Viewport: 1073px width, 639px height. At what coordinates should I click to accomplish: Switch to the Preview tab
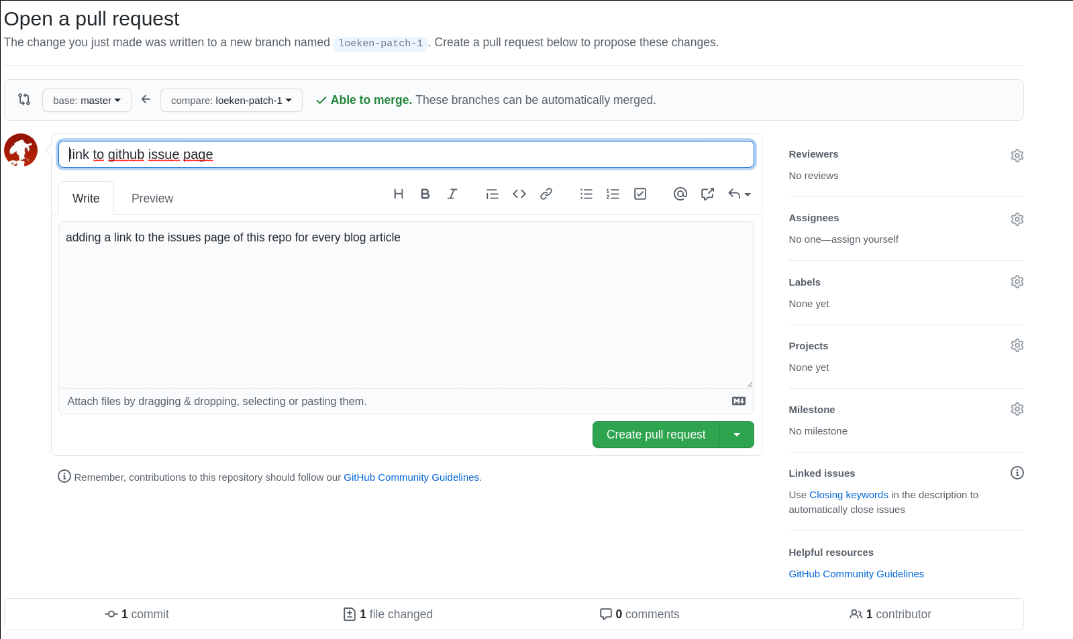tap(152, 198)
